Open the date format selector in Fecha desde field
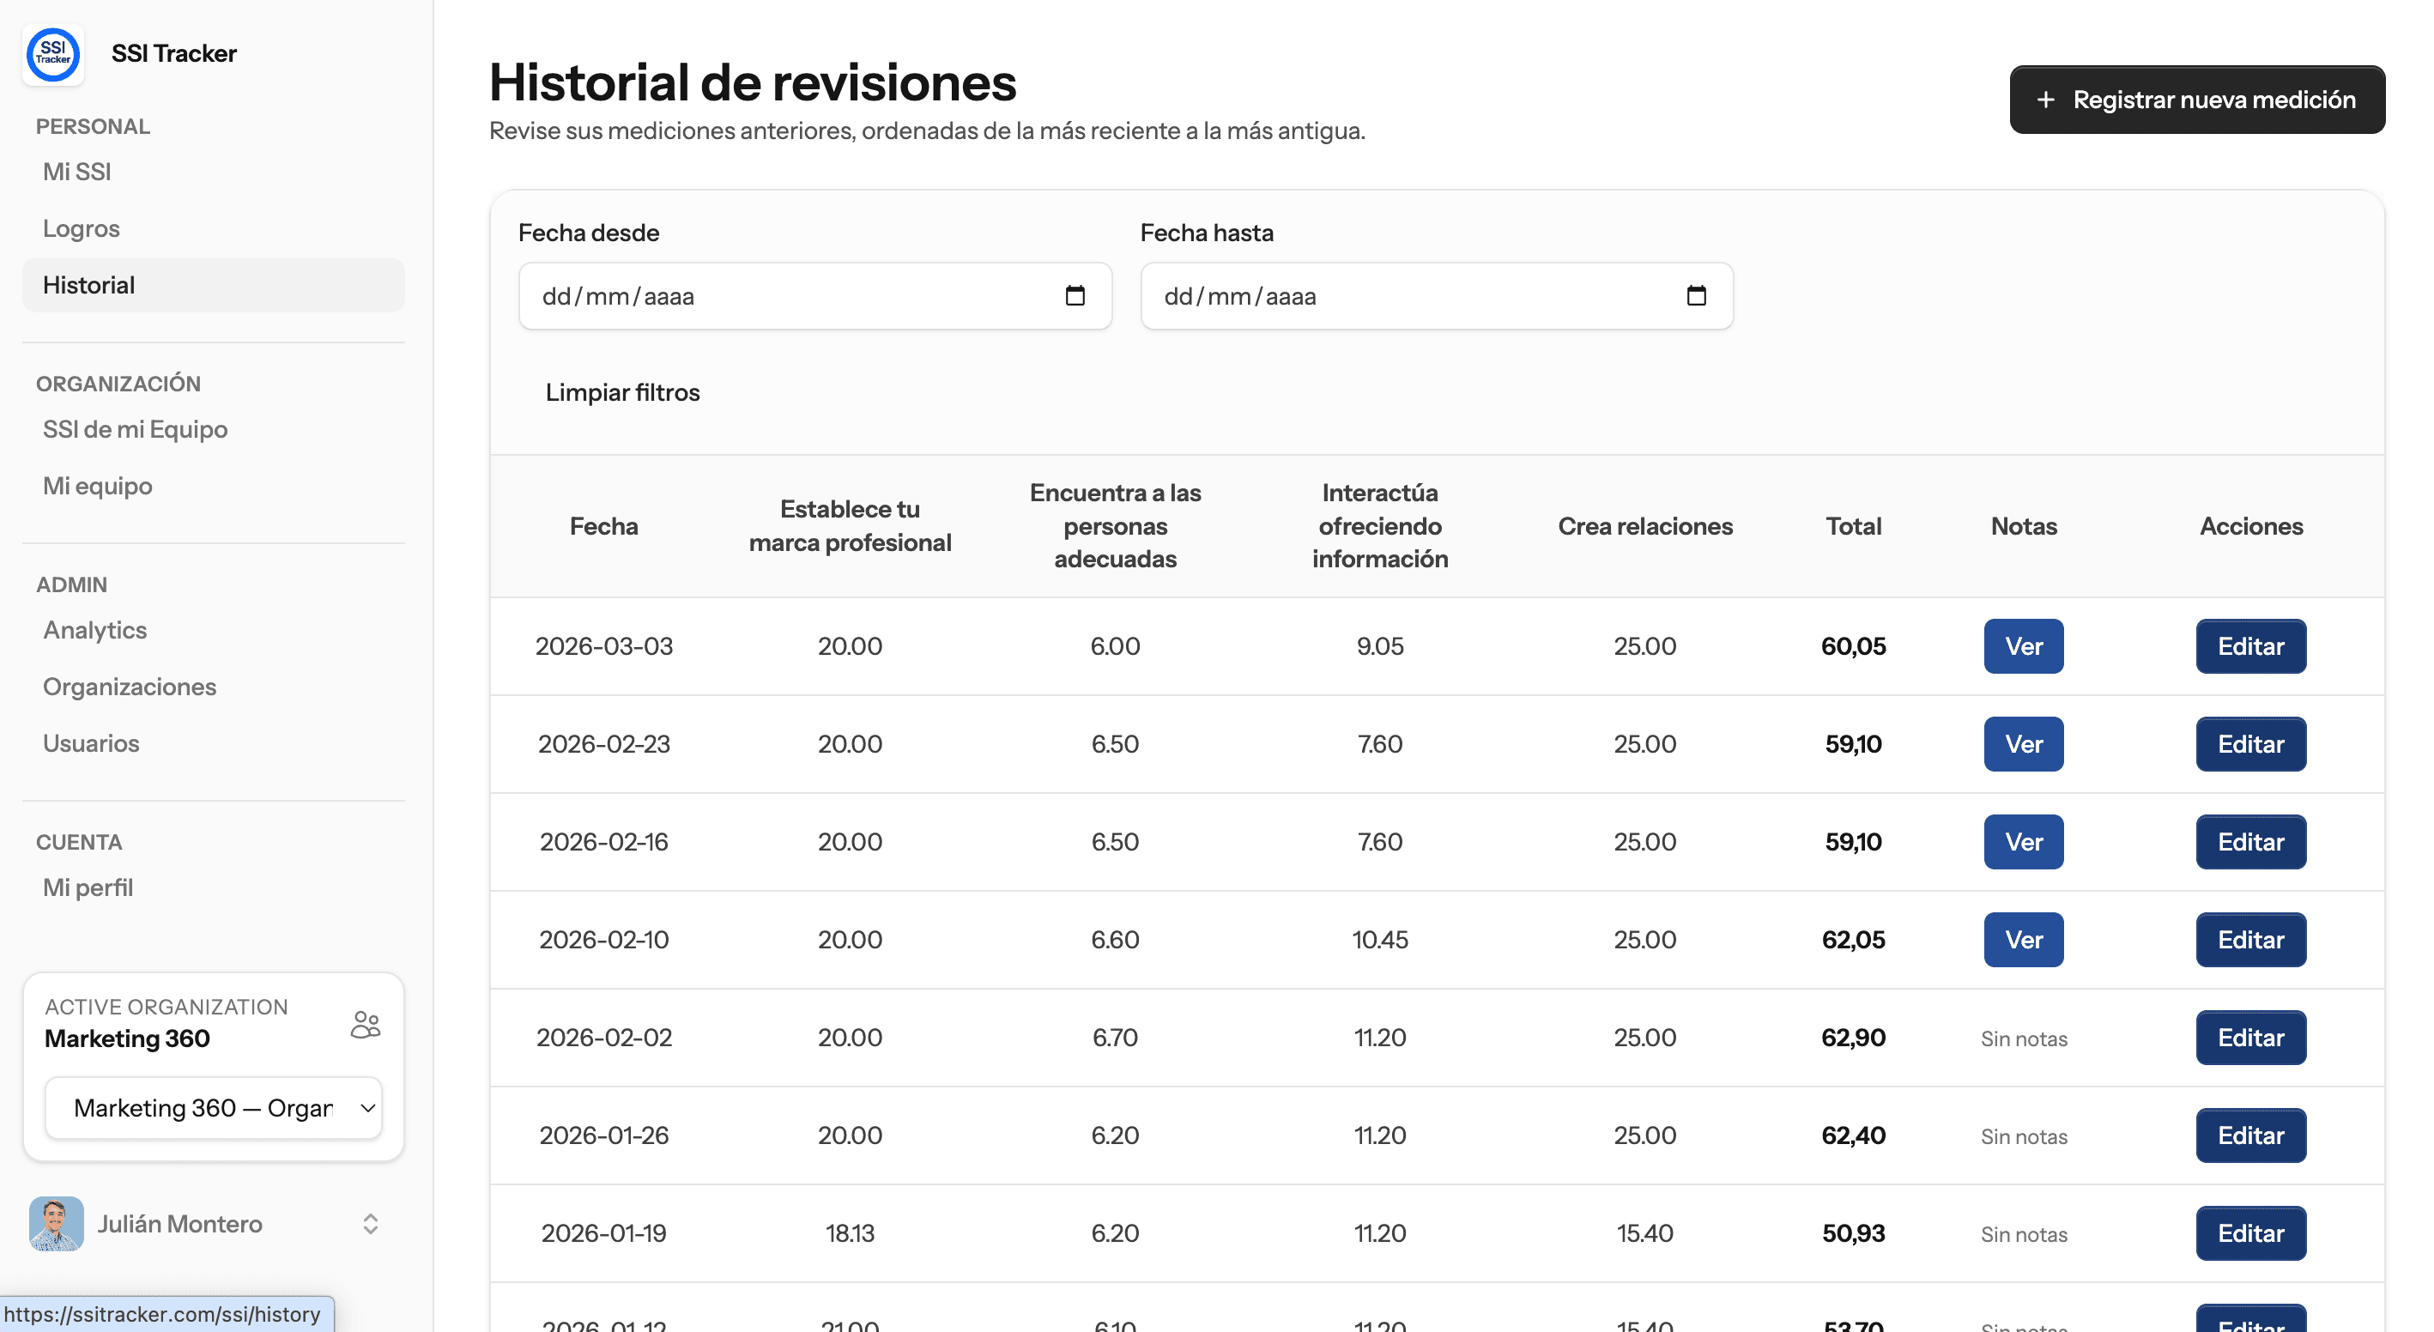This screenshot has width=2434, height=1332. pyautogui.click(x=619, y=296)
